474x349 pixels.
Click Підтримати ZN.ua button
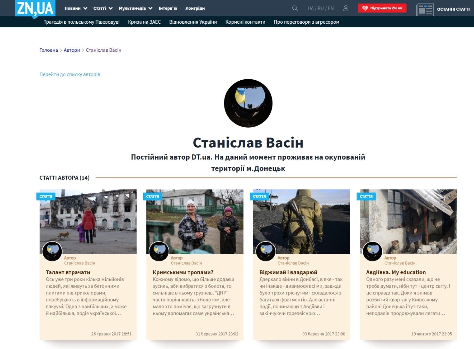click(382, 8)
